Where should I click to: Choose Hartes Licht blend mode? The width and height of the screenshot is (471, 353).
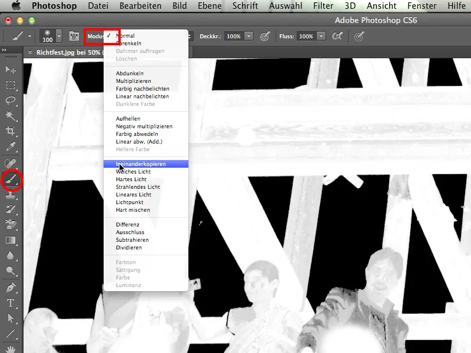point(146,179)
